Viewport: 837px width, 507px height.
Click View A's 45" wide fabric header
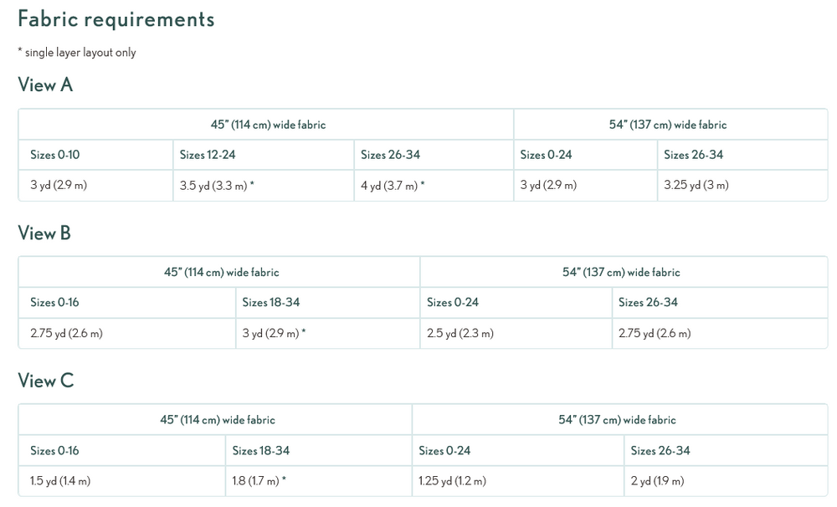tap(268, 125)
